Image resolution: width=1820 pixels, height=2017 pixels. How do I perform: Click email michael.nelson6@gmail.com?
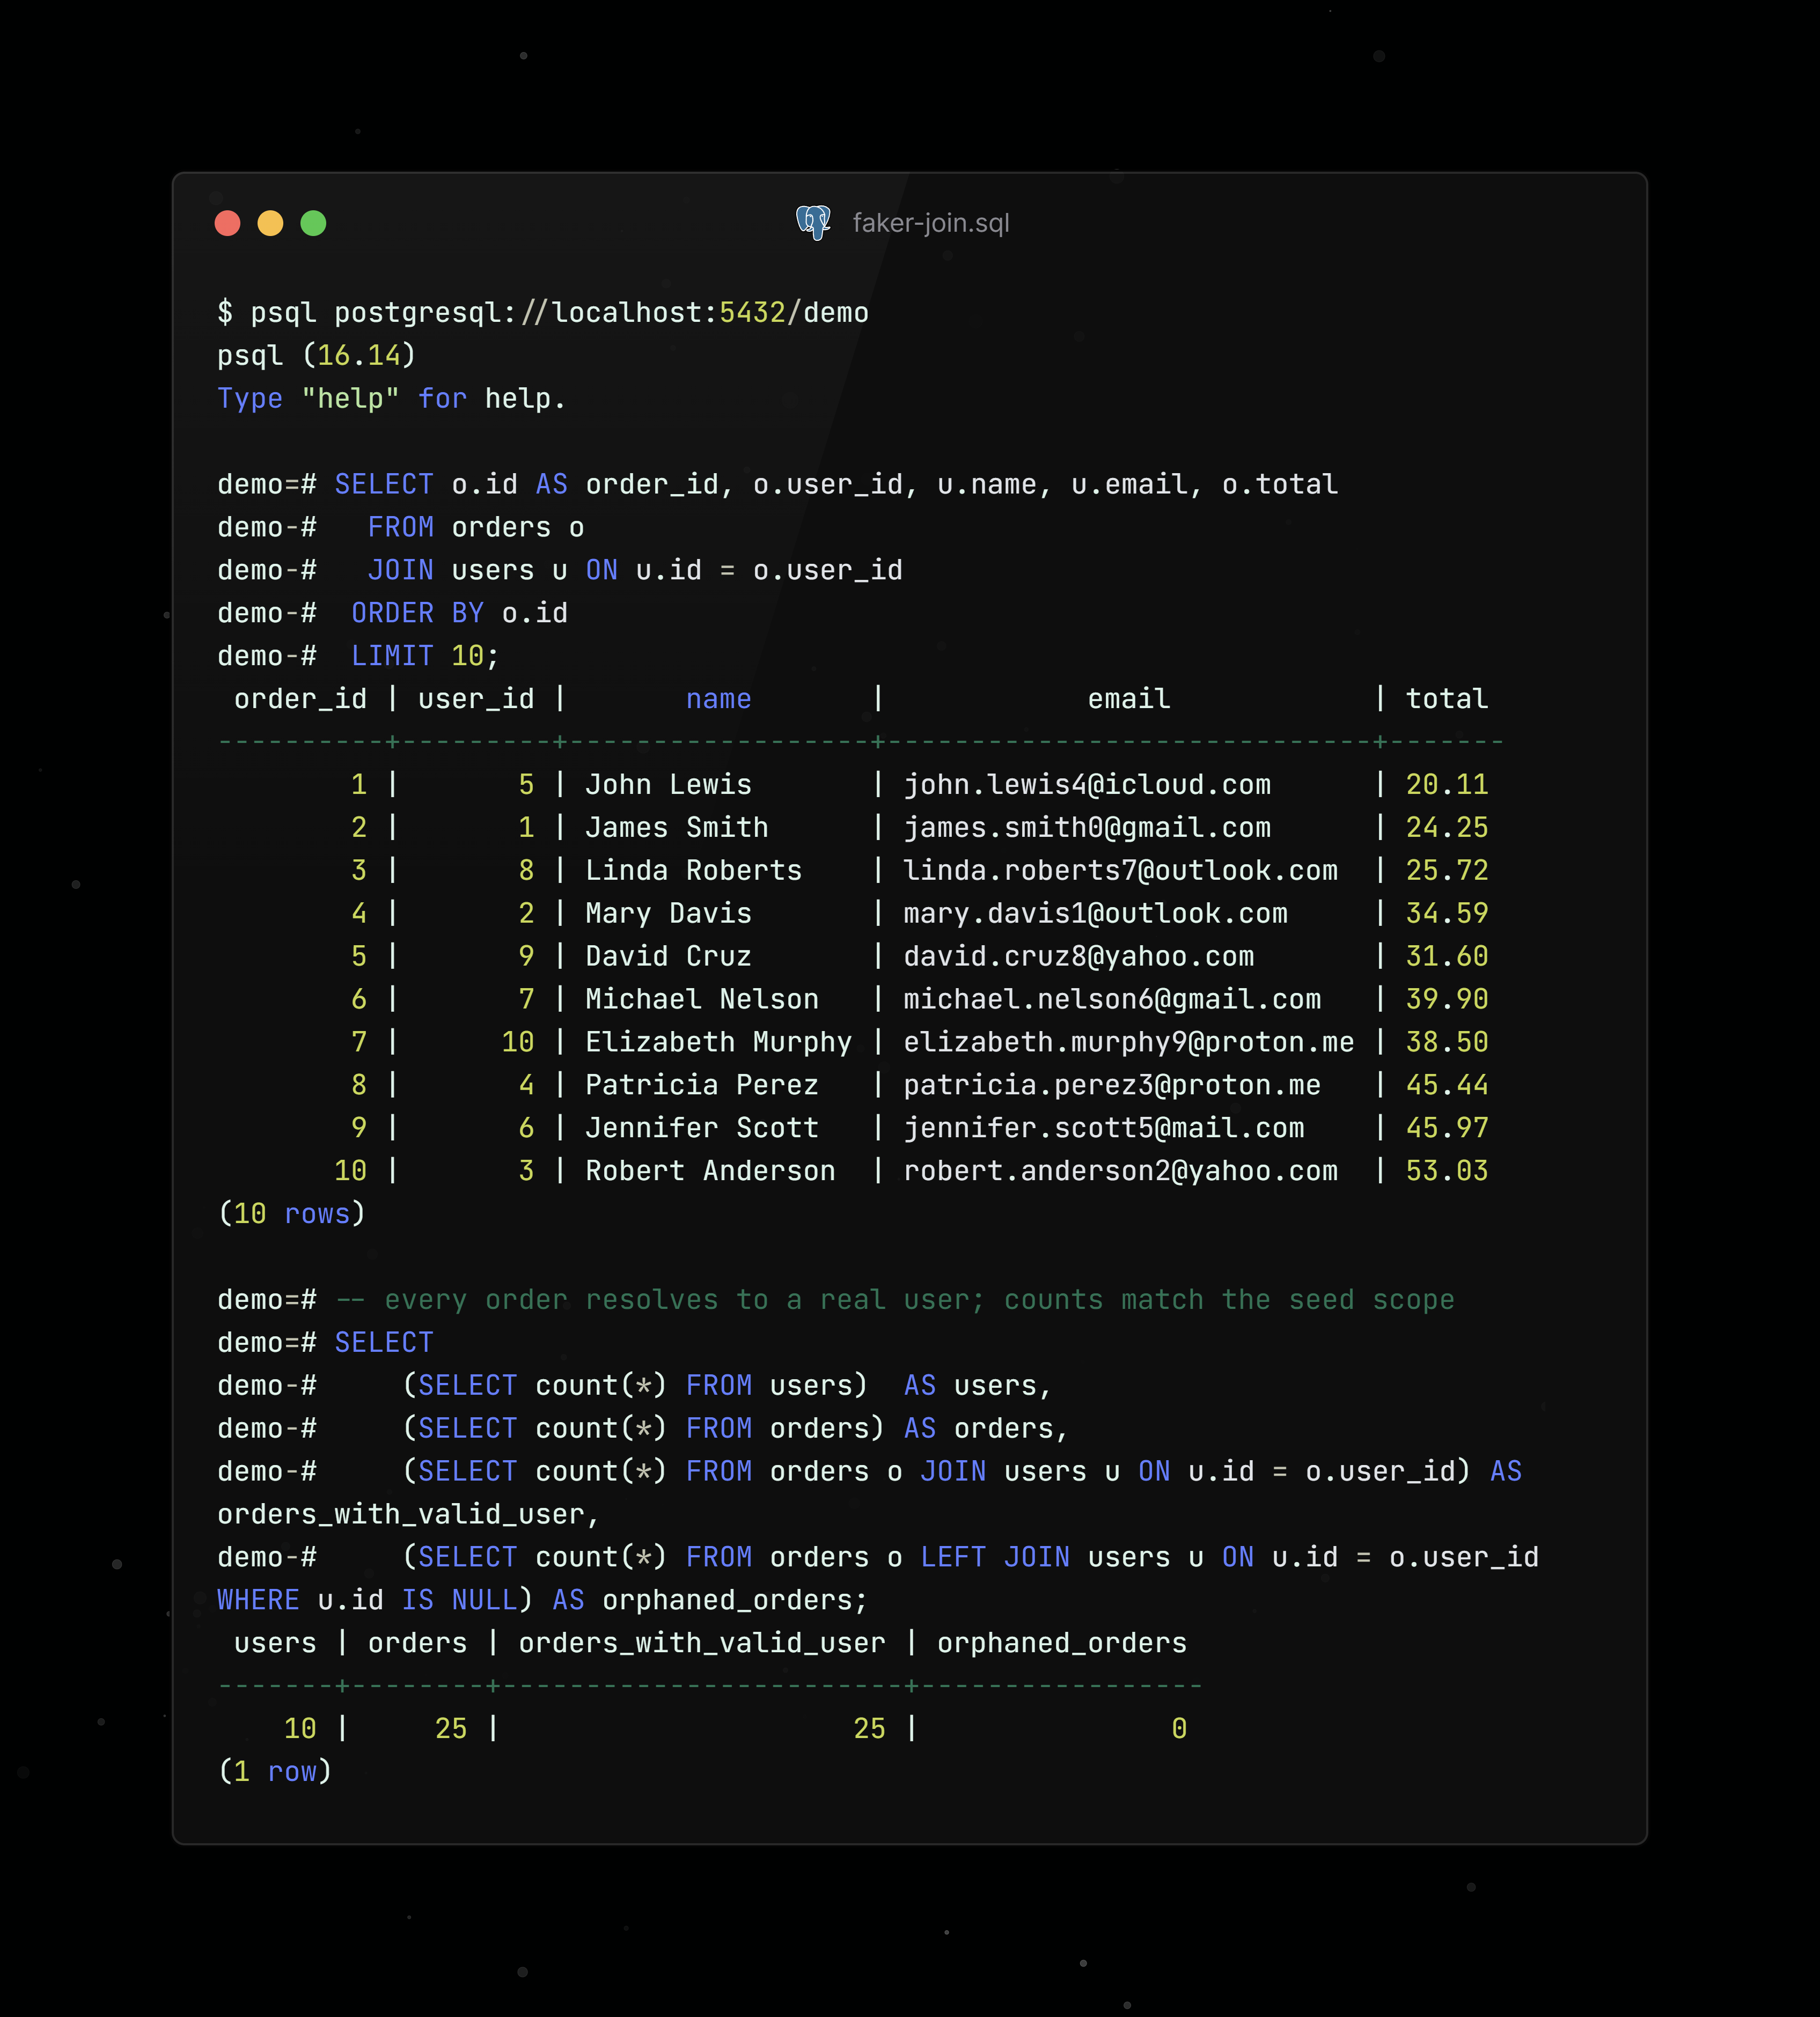click(1112, 999)
